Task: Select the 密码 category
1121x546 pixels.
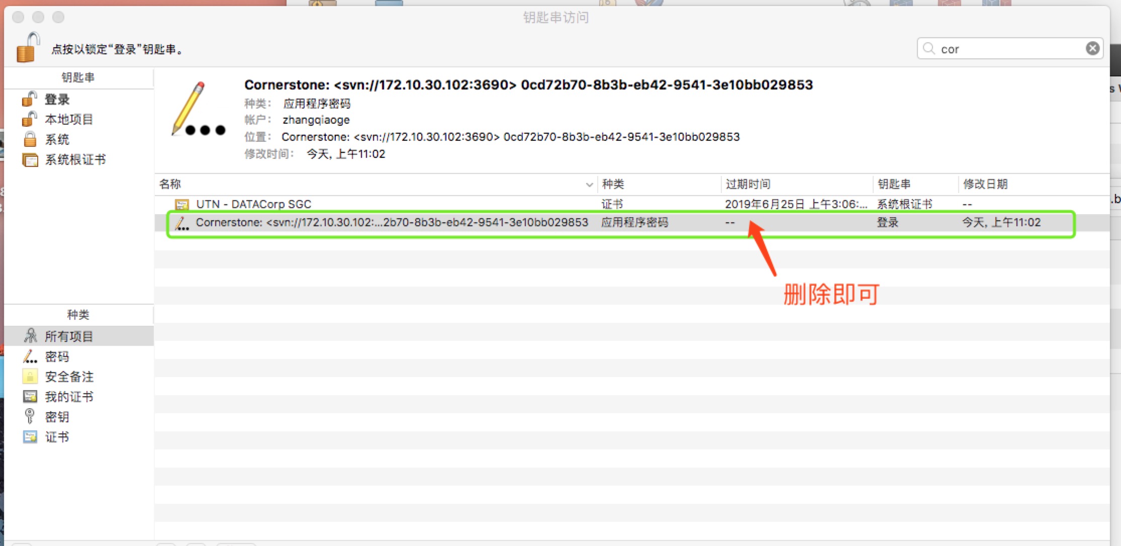Action: pos(78,356)
